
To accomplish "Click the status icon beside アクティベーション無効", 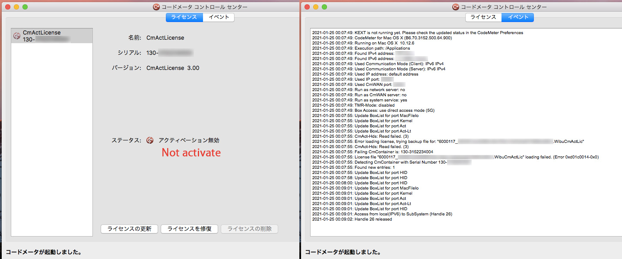I will click(x=150, y=140).
